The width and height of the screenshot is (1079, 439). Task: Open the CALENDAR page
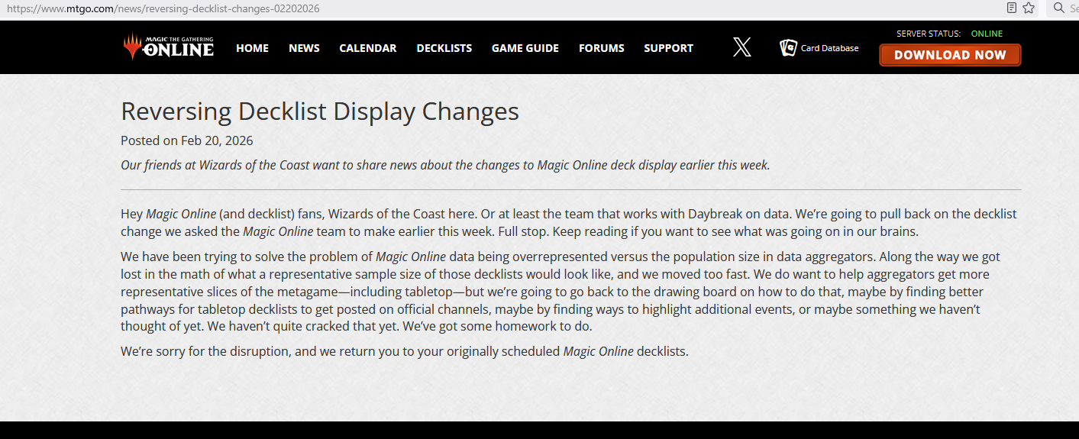tap(368, 48)
